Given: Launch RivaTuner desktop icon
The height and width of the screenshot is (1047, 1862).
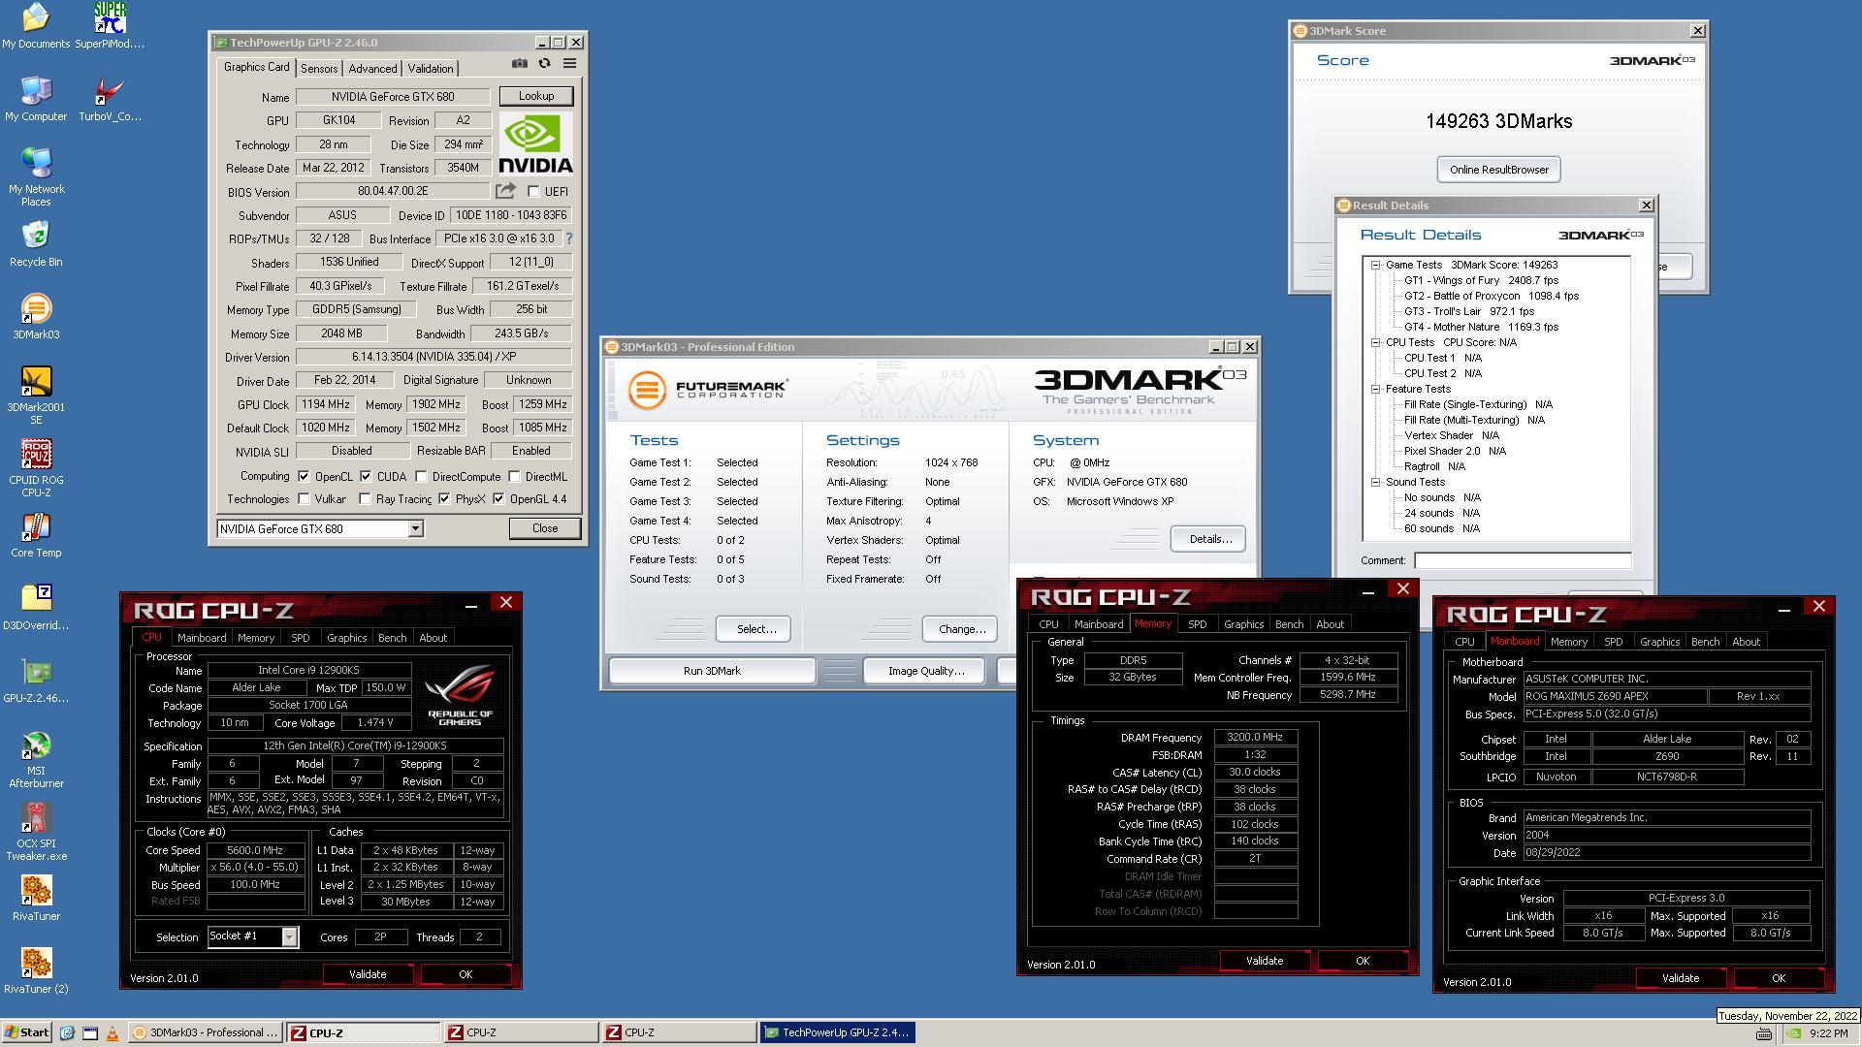Looking at the screenshot, I should [x=36, y=899].
